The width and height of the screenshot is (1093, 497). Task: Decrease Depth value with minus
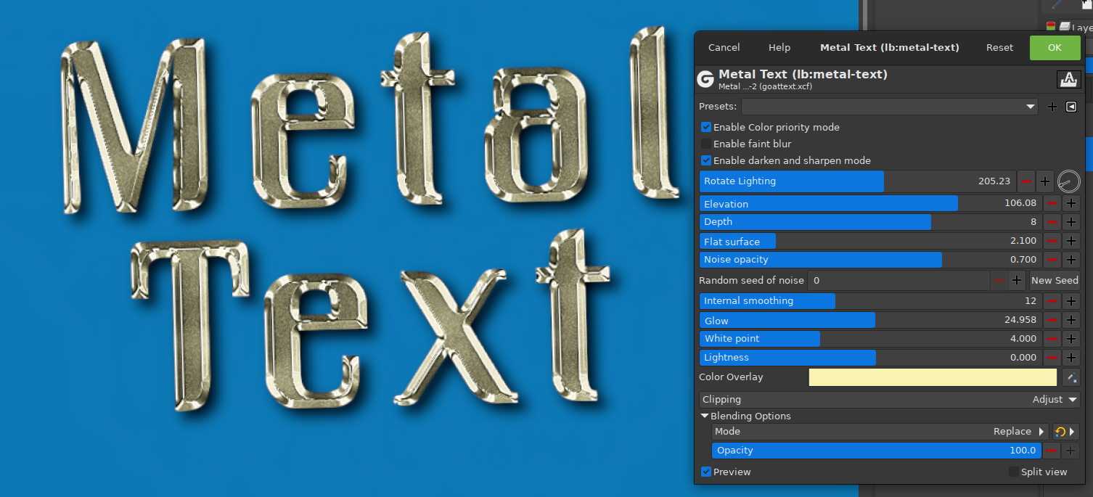pyautogui.click(x=1052, y=222)
